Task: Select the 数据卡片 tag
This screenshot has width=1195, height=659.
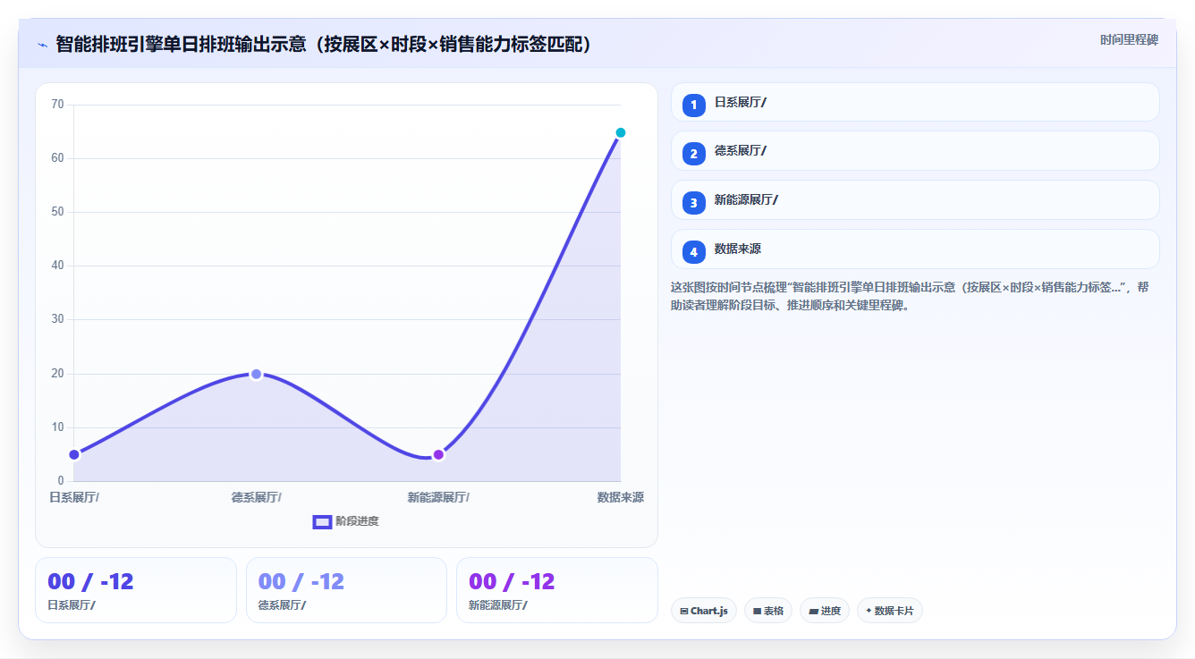Action: (890, 611)
